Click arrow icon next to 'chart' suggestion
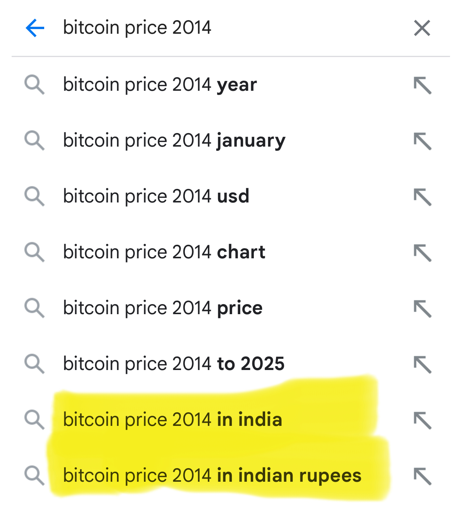The image size is (457, 524). [422, 253]
